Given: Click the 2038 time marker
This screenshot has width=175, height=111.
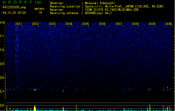Looking at the screenshot, I should point(135,24).
